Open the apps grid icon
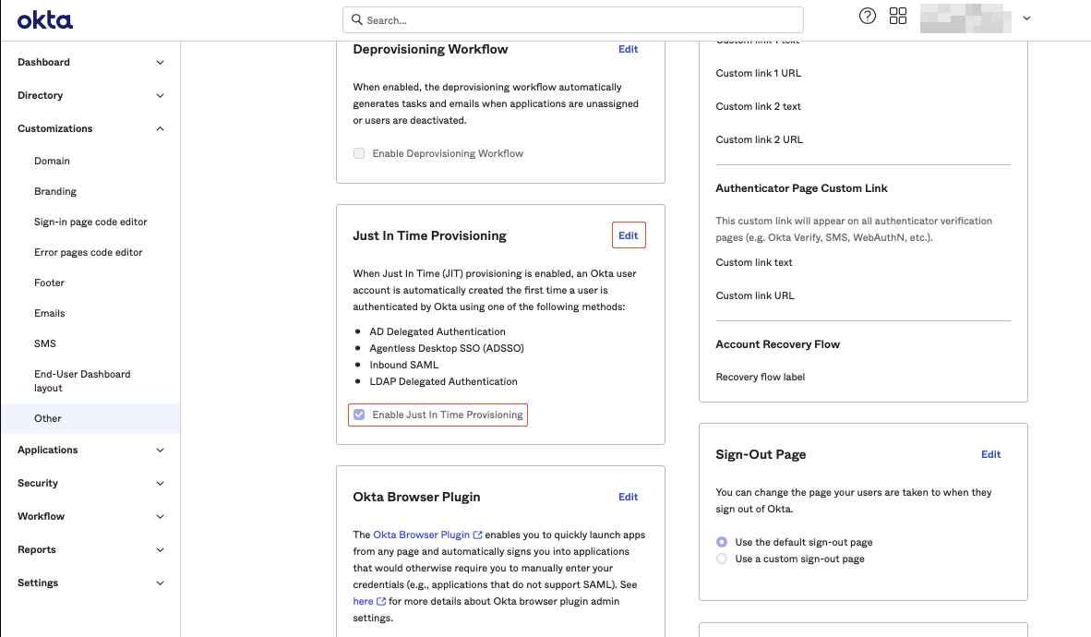Screen dimensions: 1091x637 click(x=898, y=17)
